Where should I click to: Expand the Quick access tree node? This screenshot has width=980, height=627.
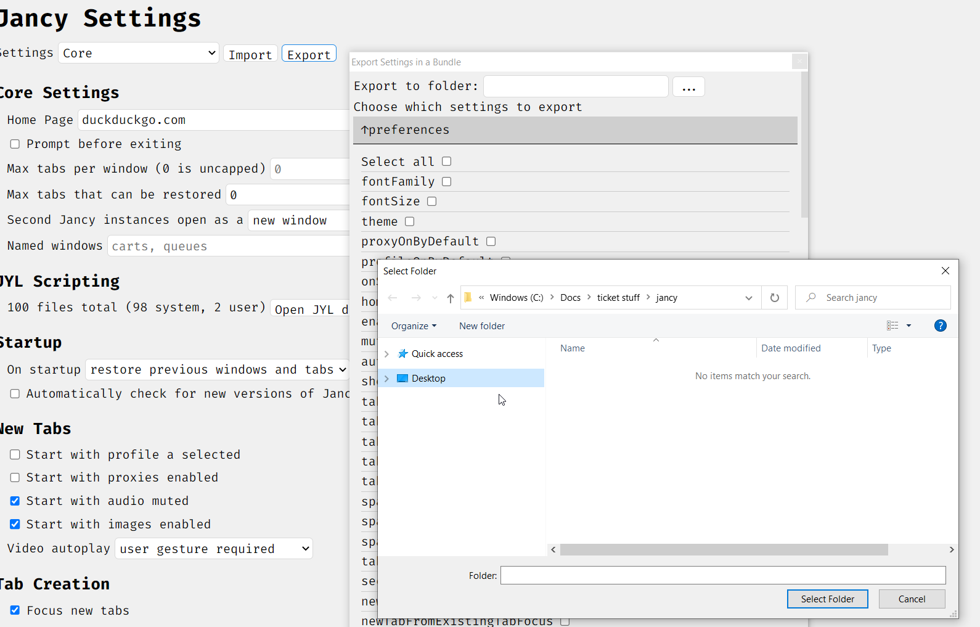click(386, 353)
